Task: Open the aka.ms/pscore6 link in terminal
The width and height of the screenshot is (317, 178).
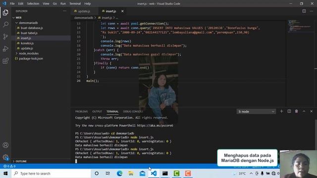Action: (x=155, y=126)
